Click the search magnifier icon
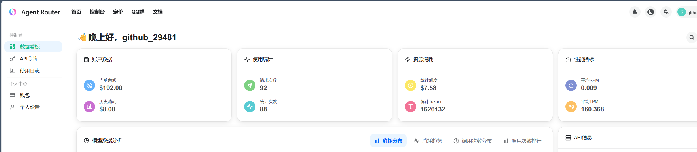The width and height of the screenshot is (697, 152). [x=692, y=37]
